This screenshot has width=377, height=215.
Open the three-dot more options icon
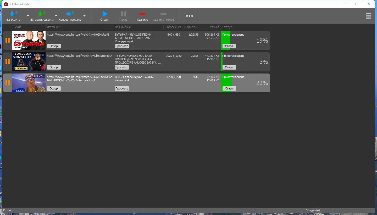pos(190,16)
